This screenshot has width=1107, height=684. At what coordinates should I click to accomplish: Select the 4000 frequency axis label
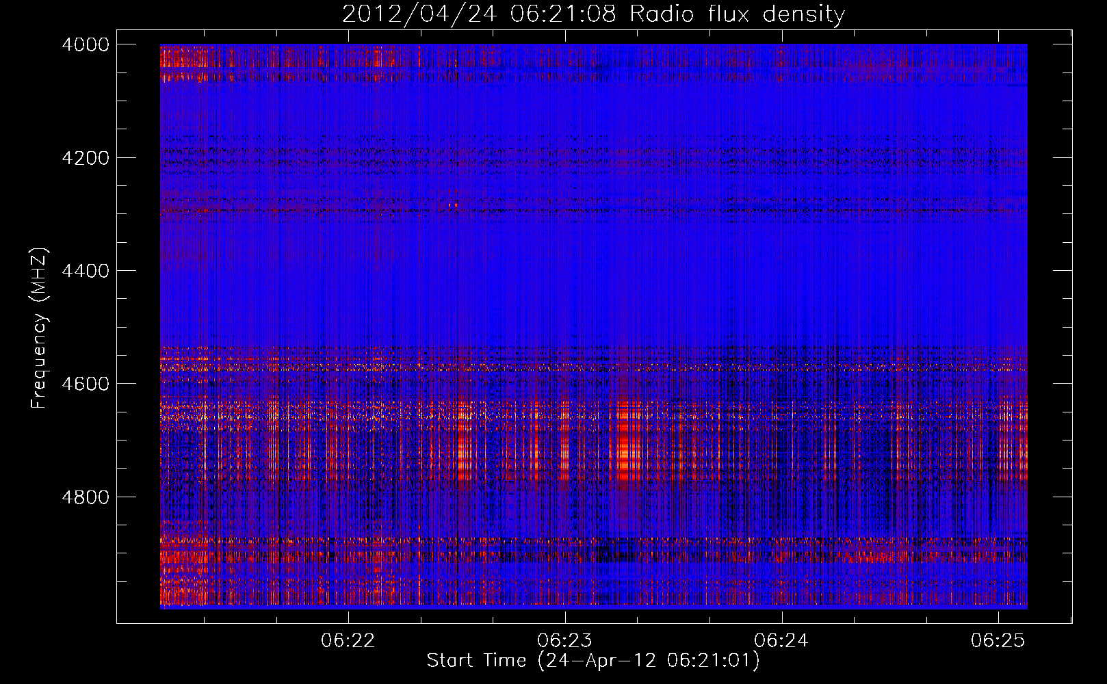86,44
